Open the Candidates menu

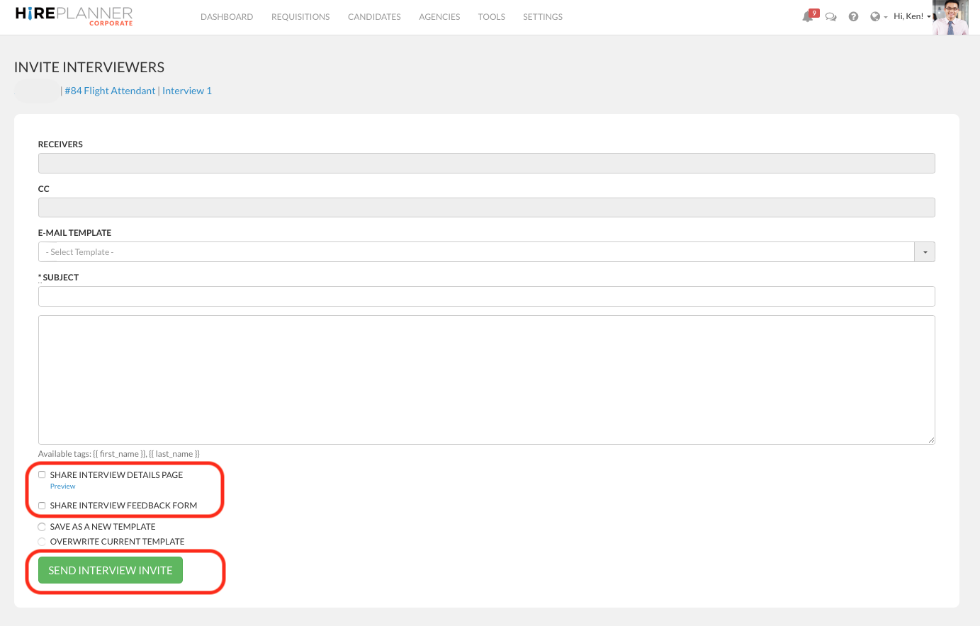[374, 17]
